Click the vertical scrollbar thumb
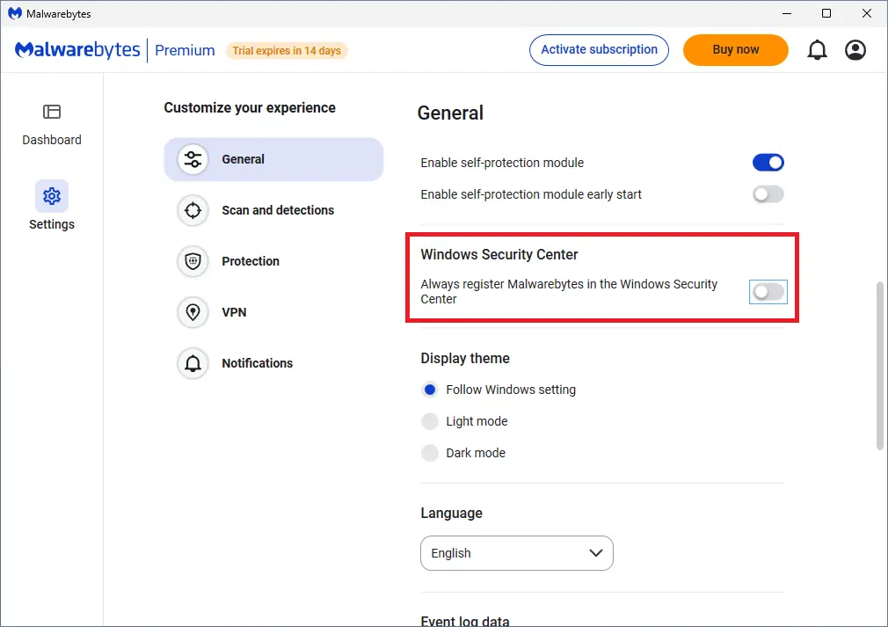888x627 pixels. pos(880,365)
